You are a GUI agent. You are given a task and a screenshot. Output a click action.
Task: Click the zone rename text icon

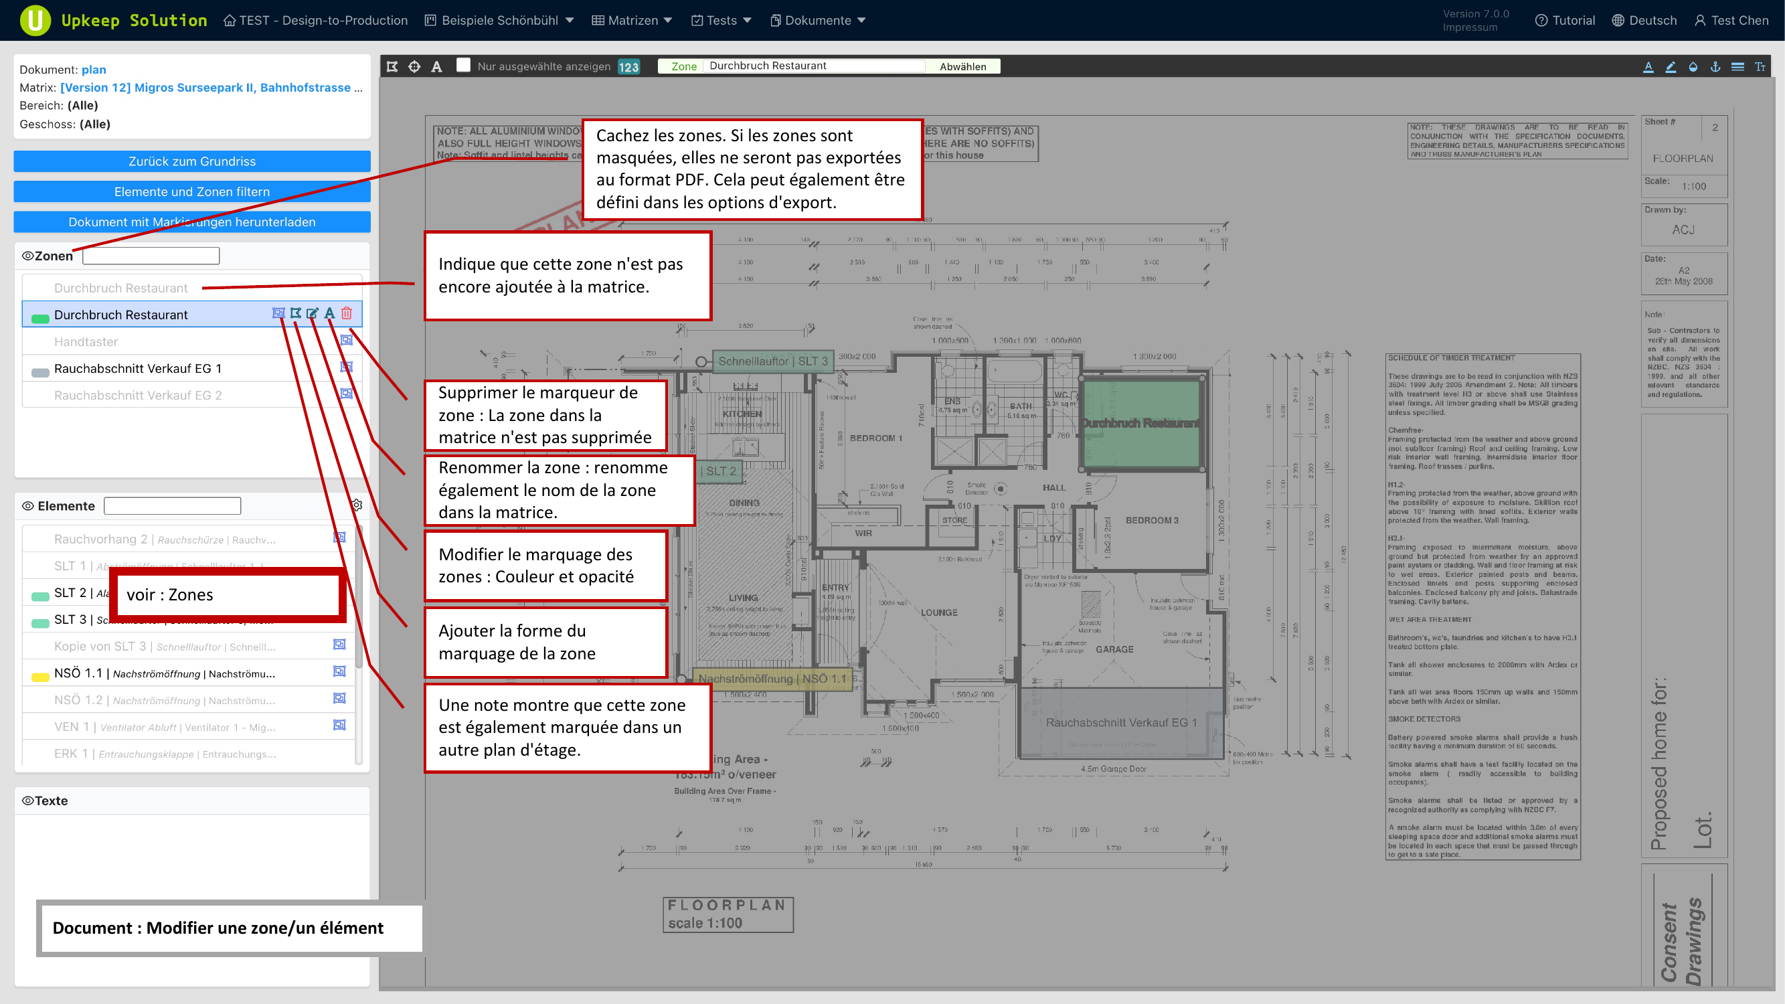(x=330, y=313)
